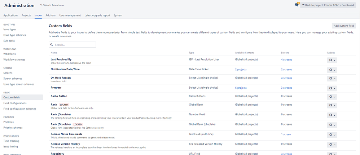This screenshot has width=360, height=155.
Task: Switch to the Applications tab
Action: click(x=10, y=15)
